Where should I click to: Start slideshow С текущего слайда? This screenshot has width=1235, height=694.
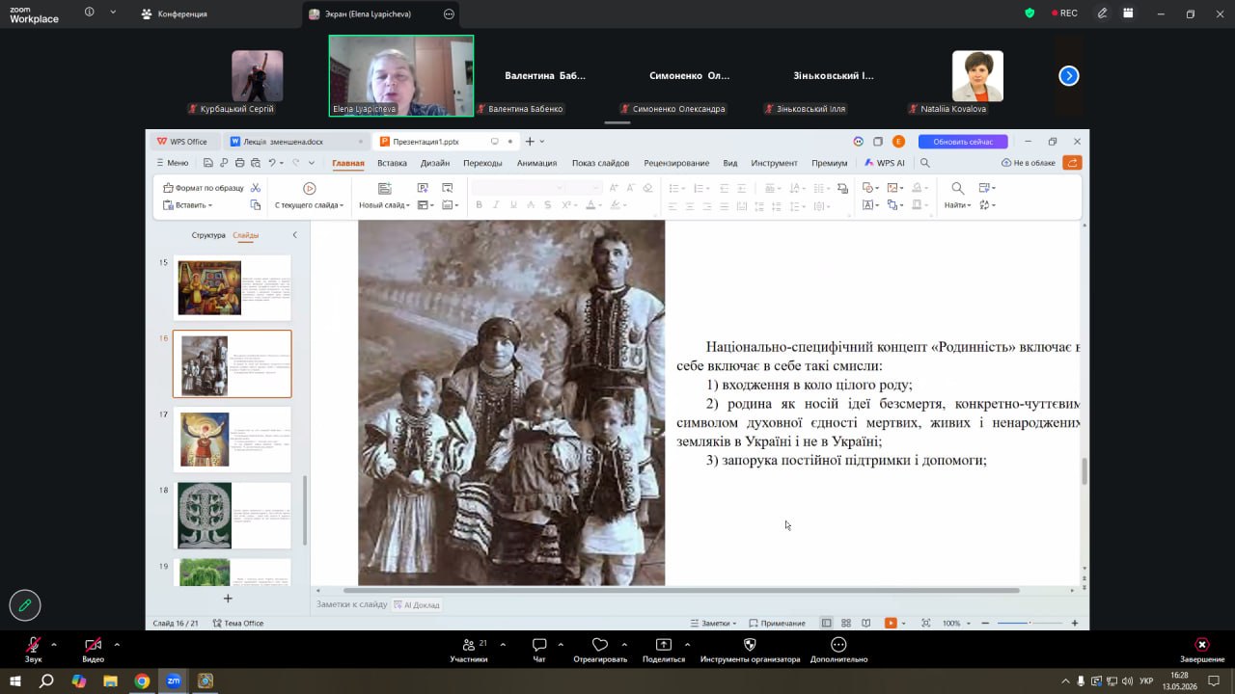[309, 196]
